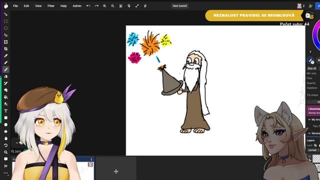The image size is (320, 180).
Task: Click the Zoom in magnifier icon
Action: 104,6
